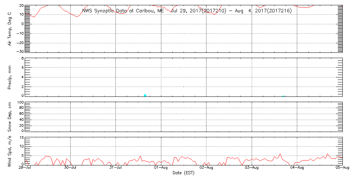Select the 01-Aug date tick label
Image resolution: width=353 pixels, height=176 pixels.
(161, 168)
